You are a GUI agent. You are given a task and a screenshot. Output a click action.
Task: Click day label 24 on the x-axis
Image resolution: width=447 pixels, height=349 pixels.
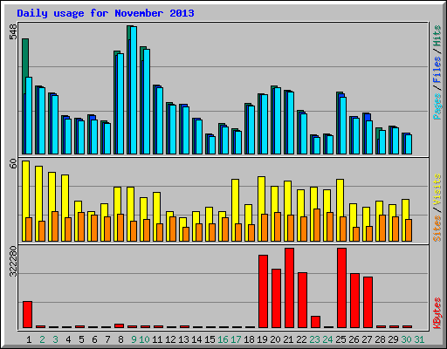coord(327,339)
